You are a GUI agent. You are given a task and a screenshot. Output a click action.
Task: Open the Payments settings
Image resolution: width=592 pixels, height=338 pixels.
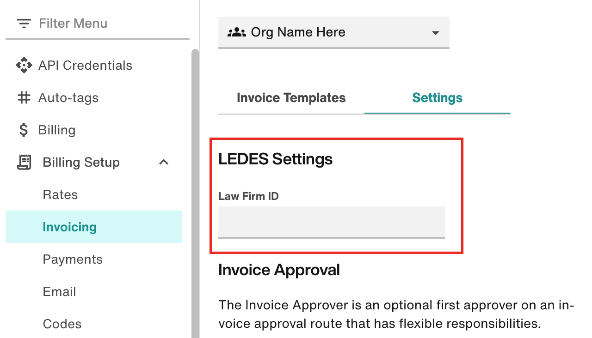[x=72, y=259]
